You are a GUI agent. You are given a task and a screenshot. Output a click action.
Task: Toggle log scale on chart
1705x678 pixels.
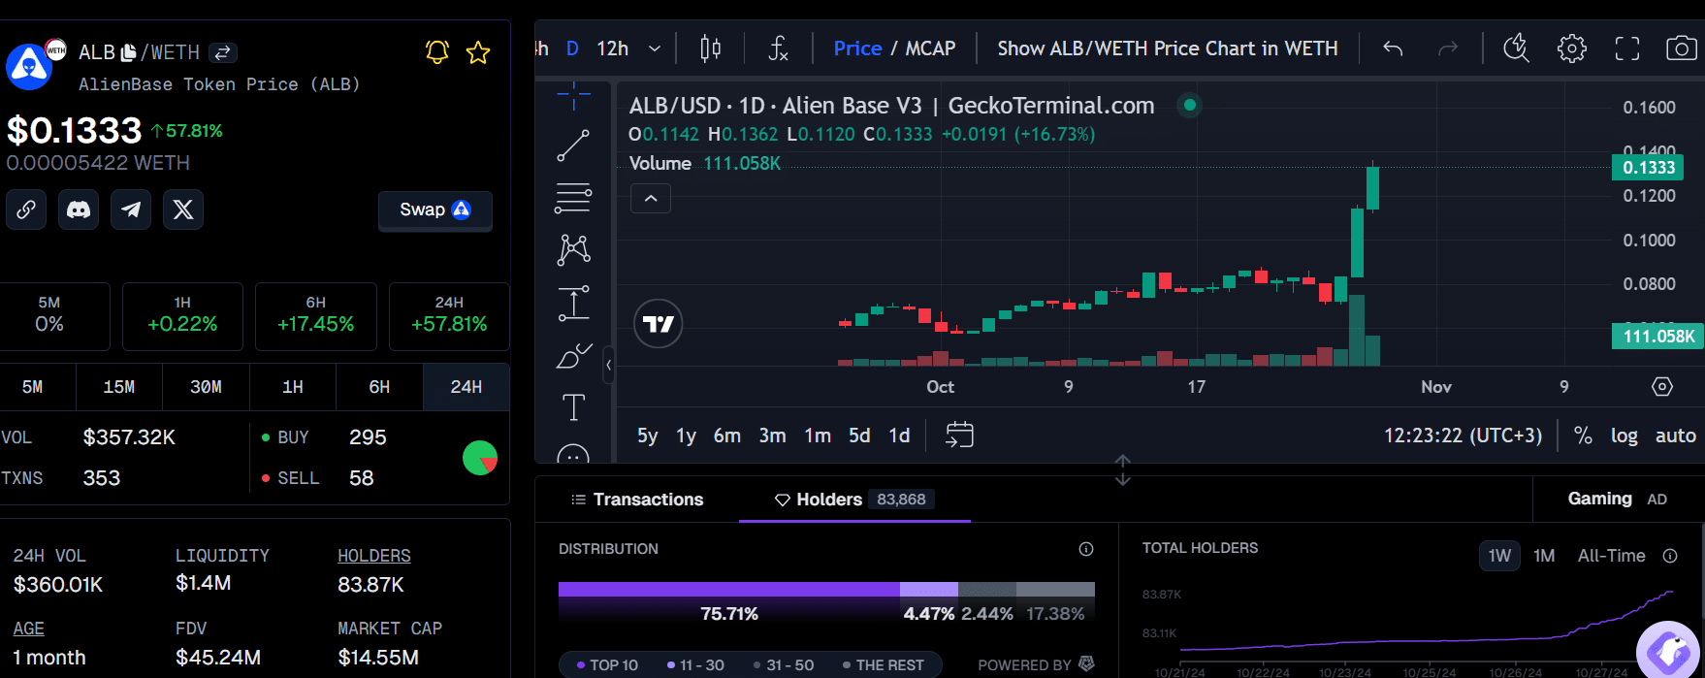(1625, 436)
